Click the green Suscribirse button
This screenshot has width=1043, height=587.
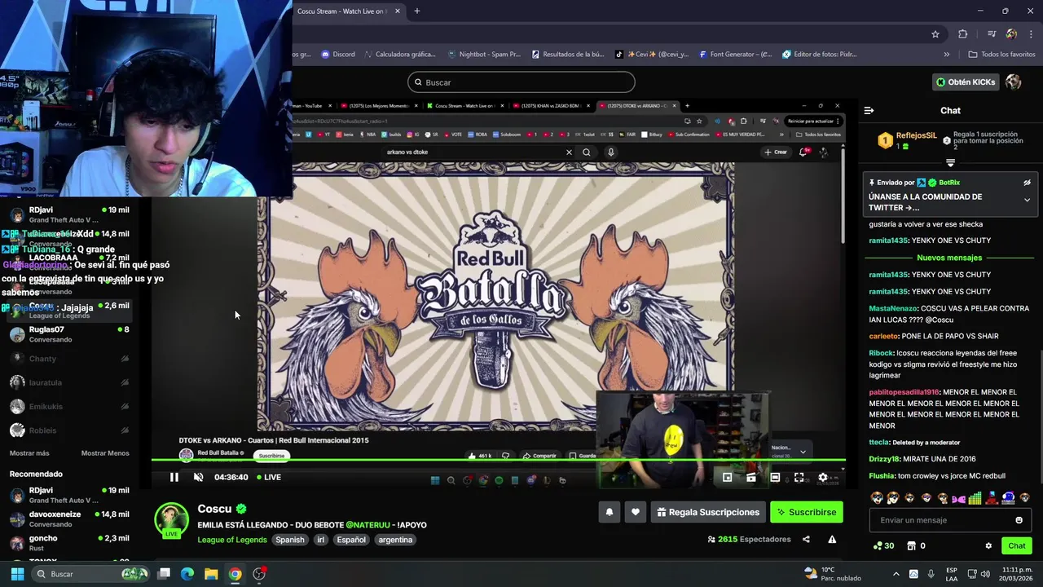[x=806, y=512]
